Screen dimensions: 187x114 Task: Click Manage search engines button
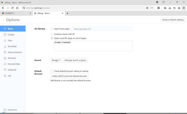tap(75, 60)
